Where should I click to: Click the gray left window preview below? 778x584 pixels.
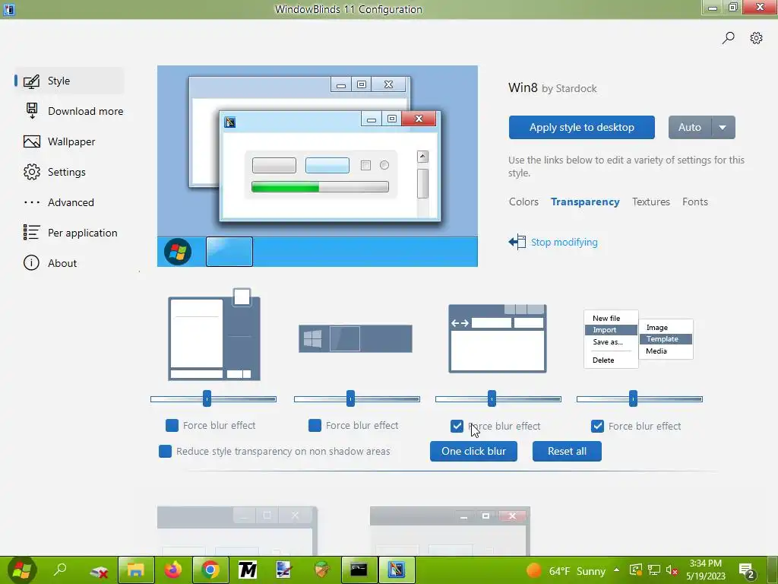[237, 531]
